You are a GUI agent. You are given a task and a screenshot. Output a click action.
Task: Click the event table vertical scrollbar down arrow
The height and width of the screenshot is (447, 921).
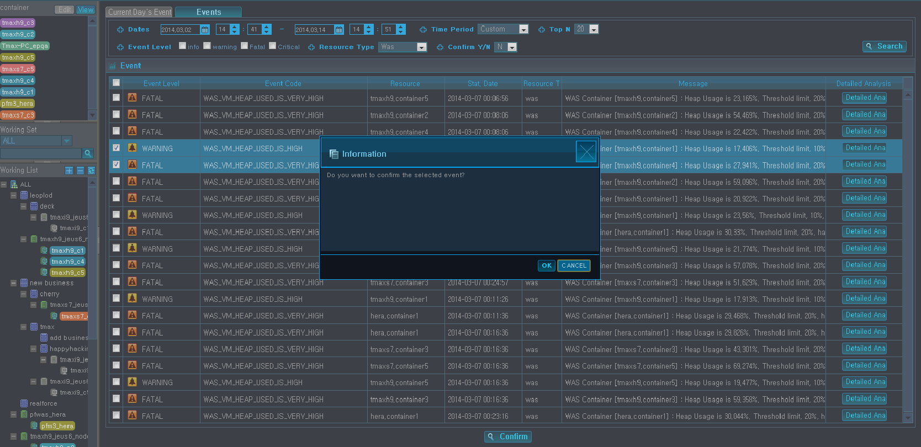(908, 418)
